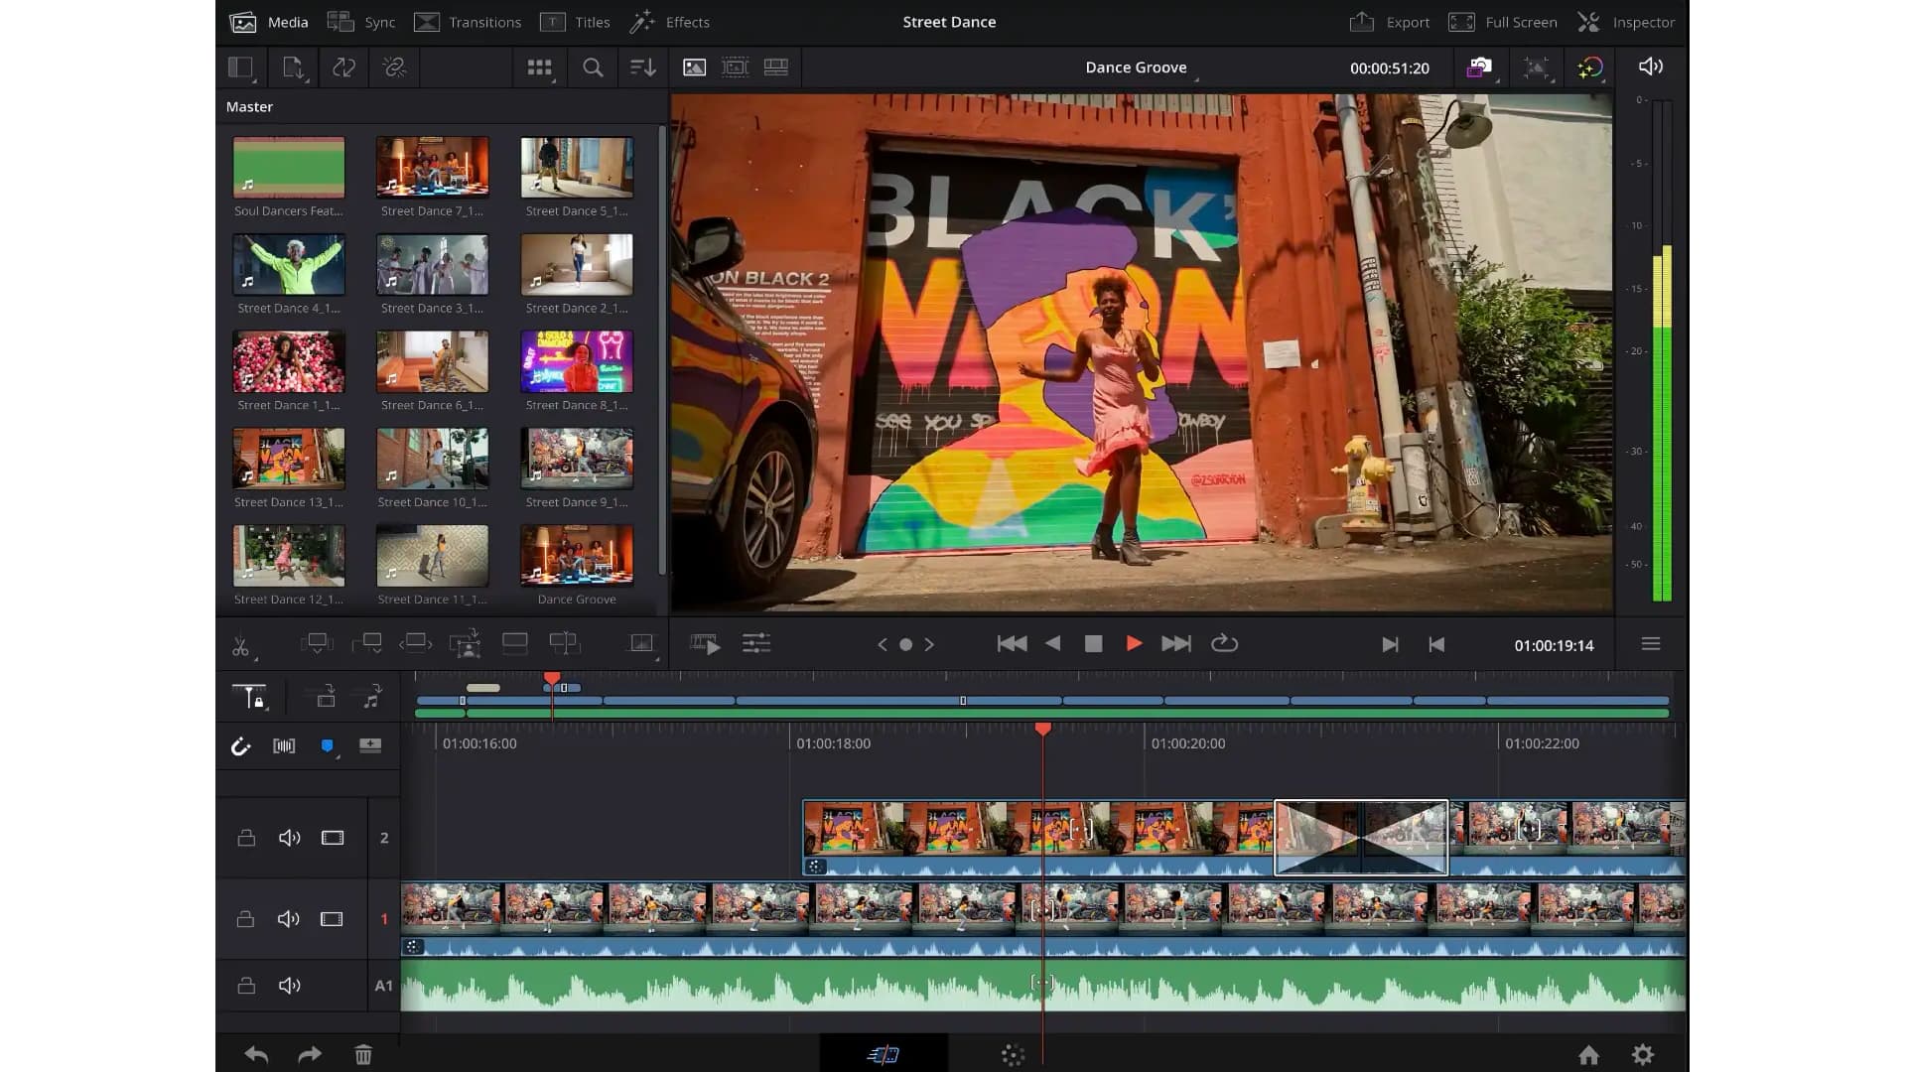This screenshot has width=1906, height=1072.
Task: Select the Street Dance 8 clip thumbnail
Action: [576, 360]
